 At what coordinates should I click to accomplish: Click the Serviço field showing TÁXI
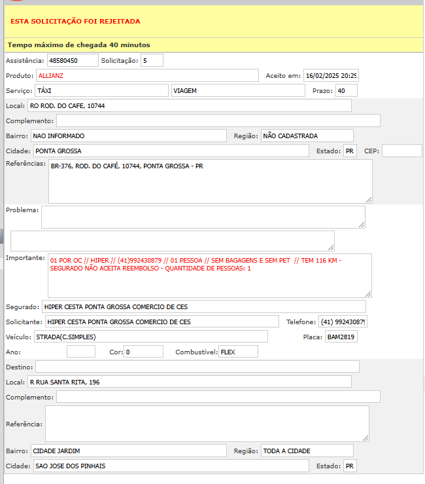tap(101, 90)
